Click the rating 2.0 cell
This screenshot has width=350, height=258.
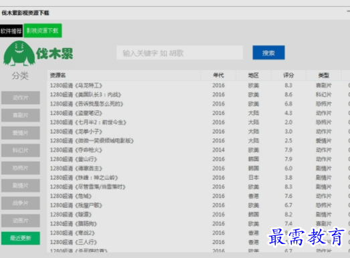(x=288, y=122)
